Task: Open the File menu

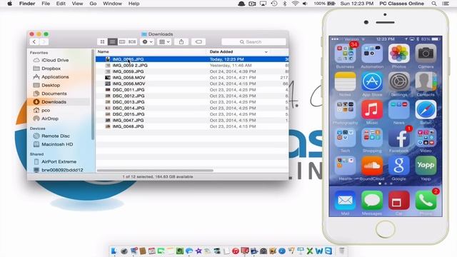Action: click(46, 4)
